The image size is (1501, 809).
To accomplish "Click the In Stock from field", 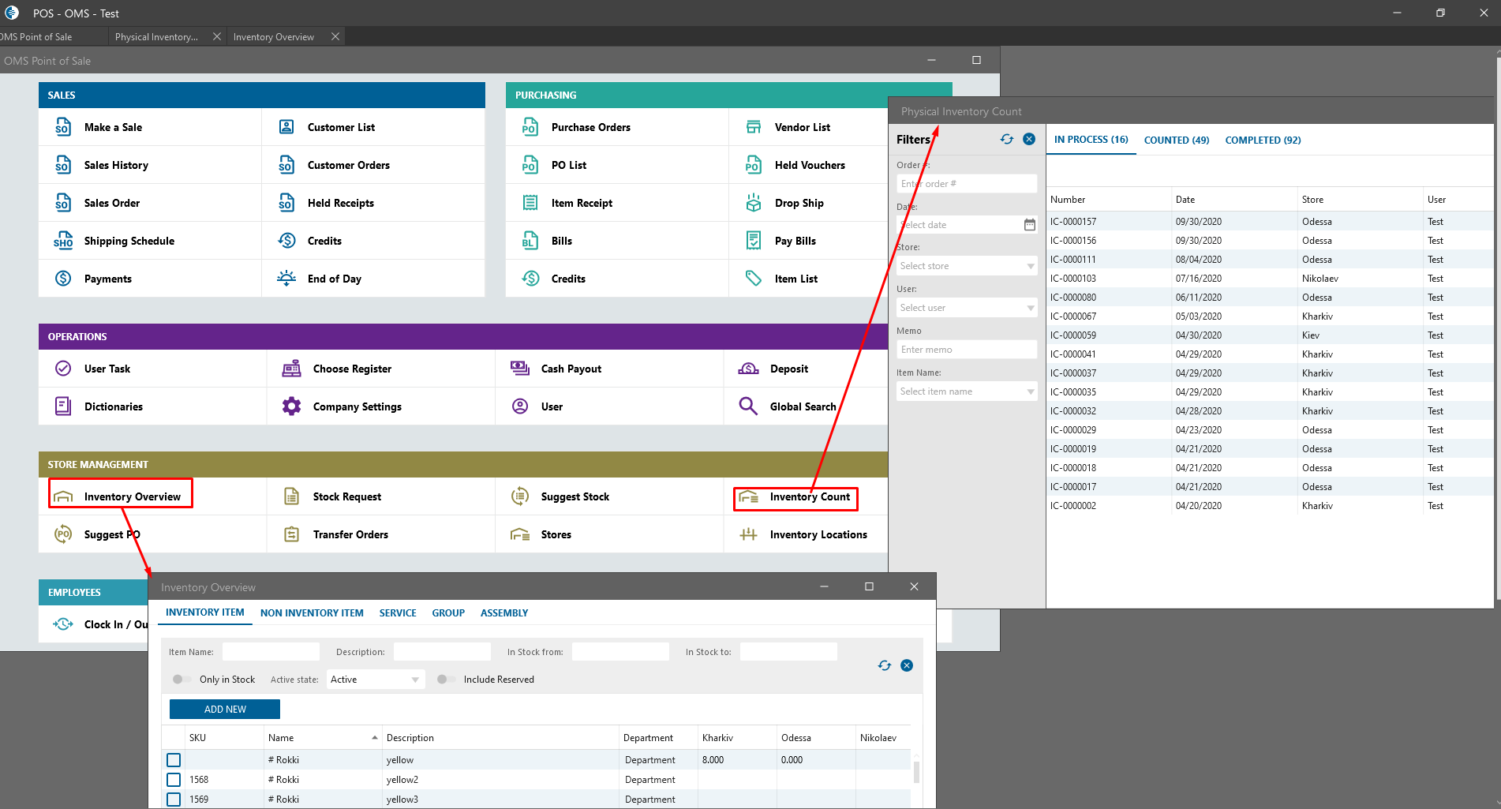I will 620,652.
